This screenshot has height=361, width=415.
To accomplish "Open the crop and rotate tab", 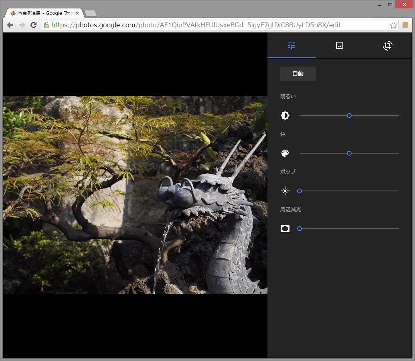I will tap(388, 45).
